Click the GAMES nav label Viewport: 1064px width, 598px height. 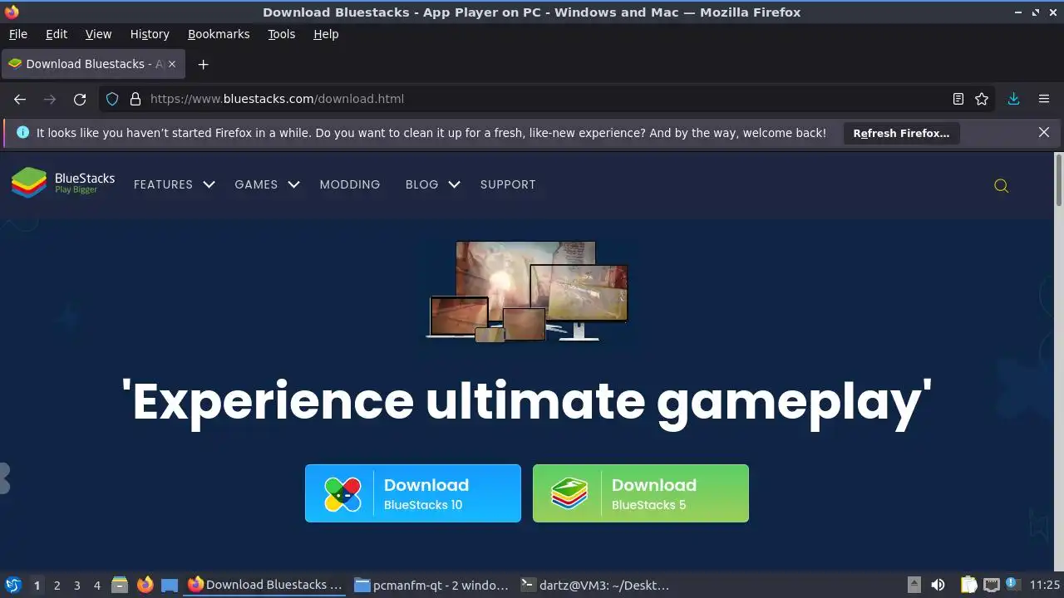(256, 184)
